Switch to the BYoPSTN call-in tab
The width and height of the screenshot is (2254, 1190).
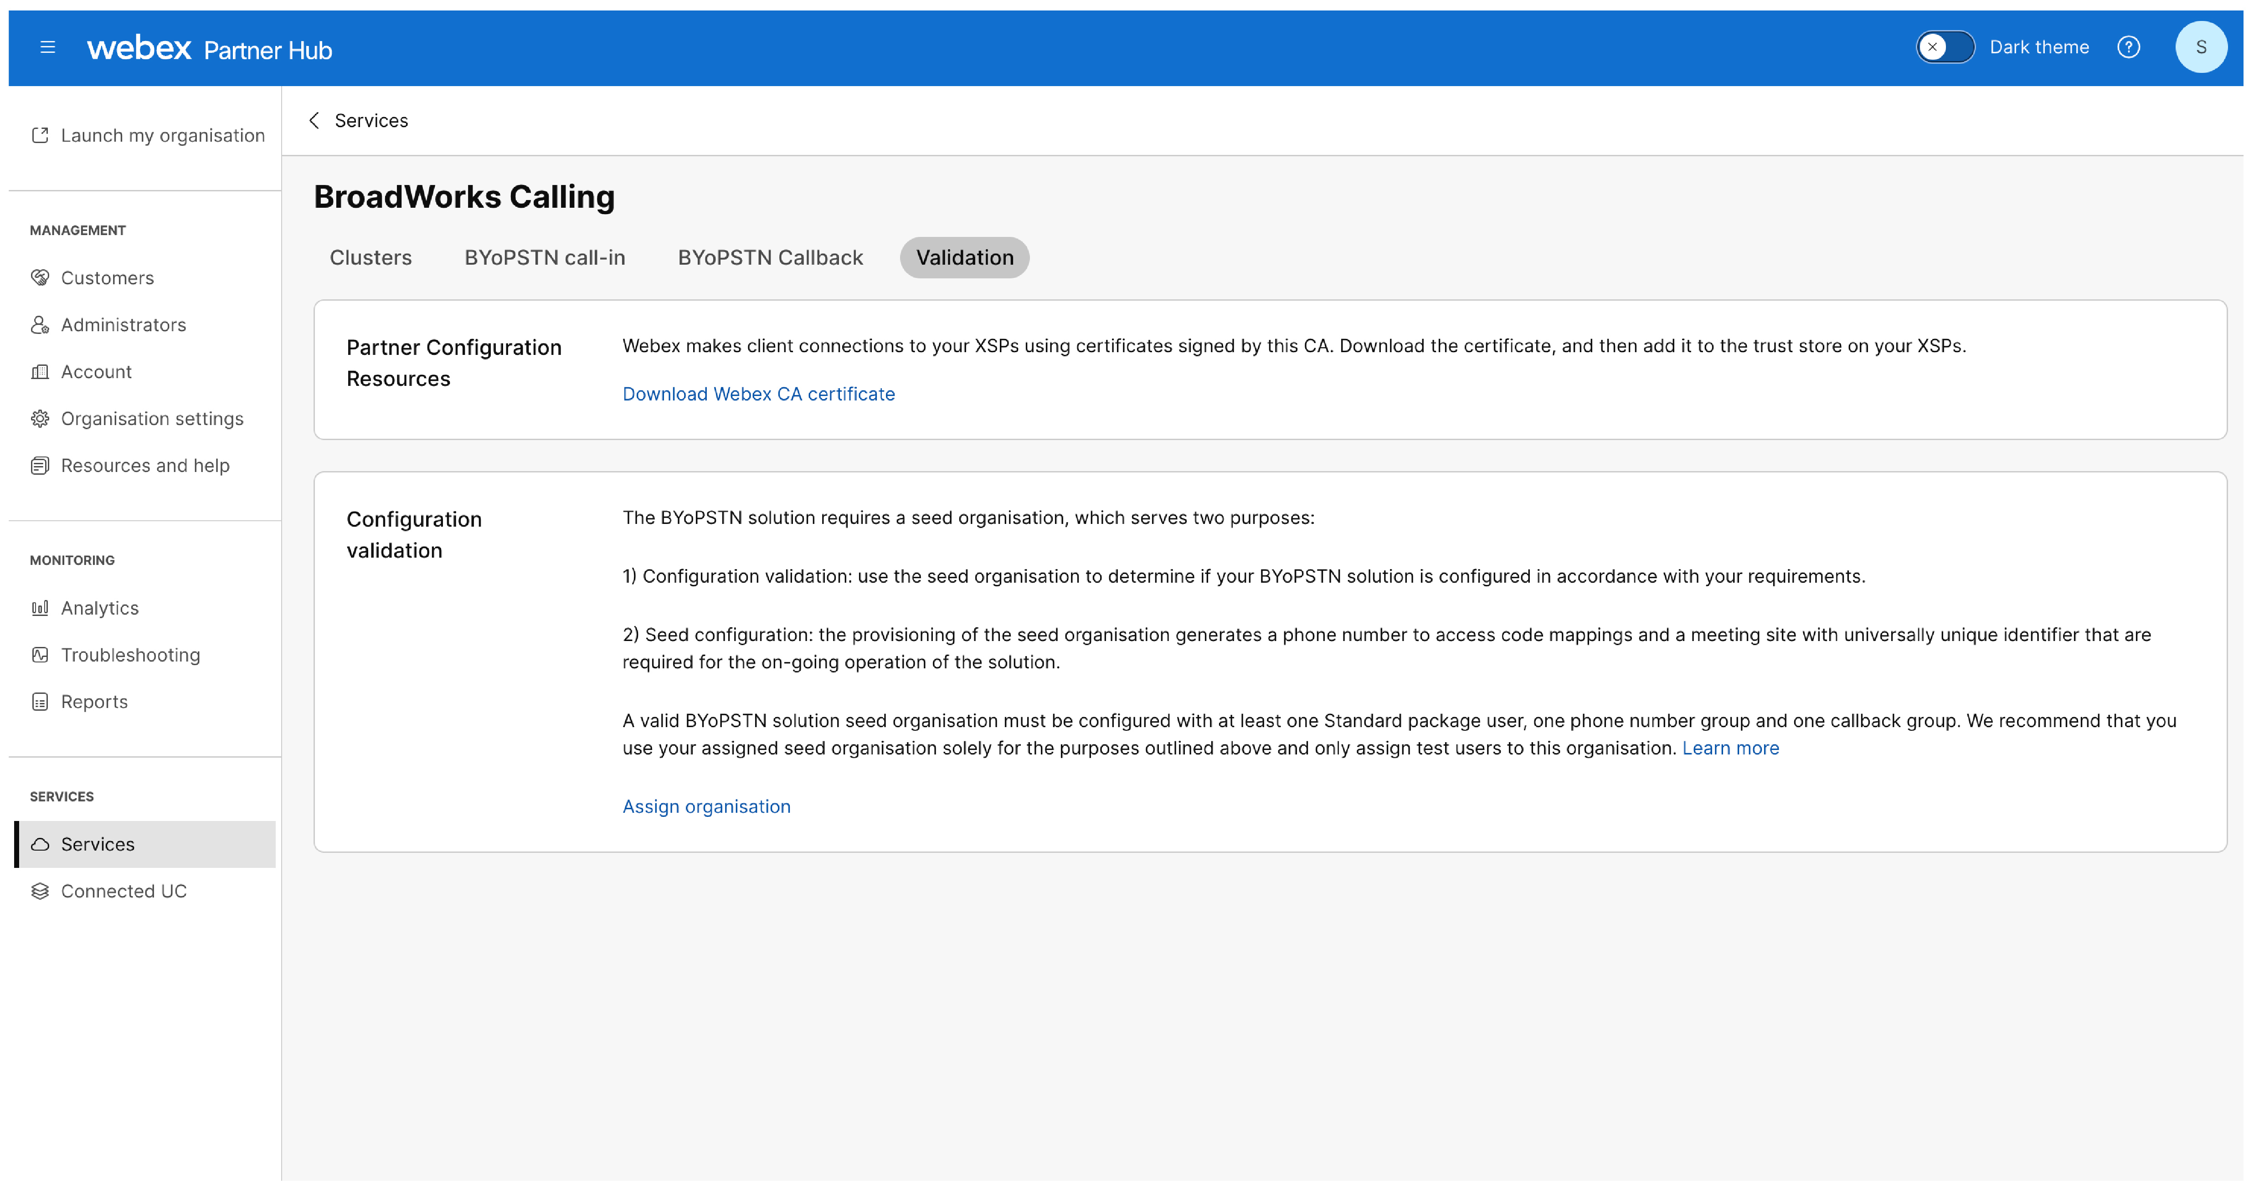[544, 258]
